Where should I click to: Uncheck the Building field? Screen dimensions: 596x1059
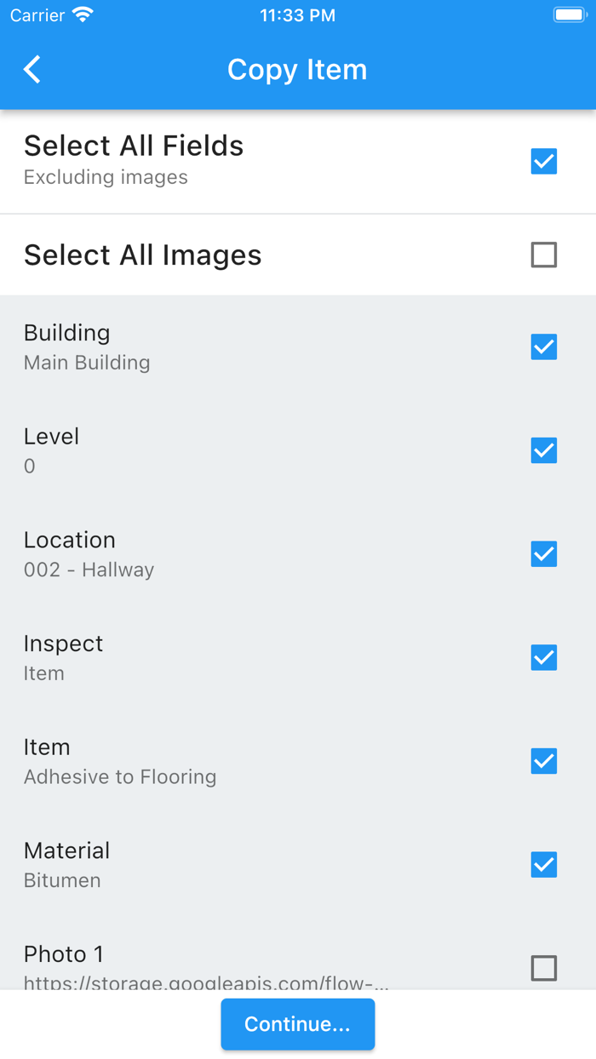coord(543,346)
